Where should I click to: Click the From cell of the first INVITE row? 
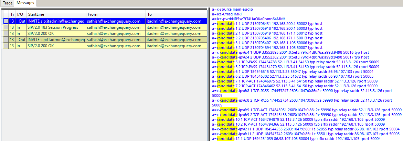coord(116,21)
